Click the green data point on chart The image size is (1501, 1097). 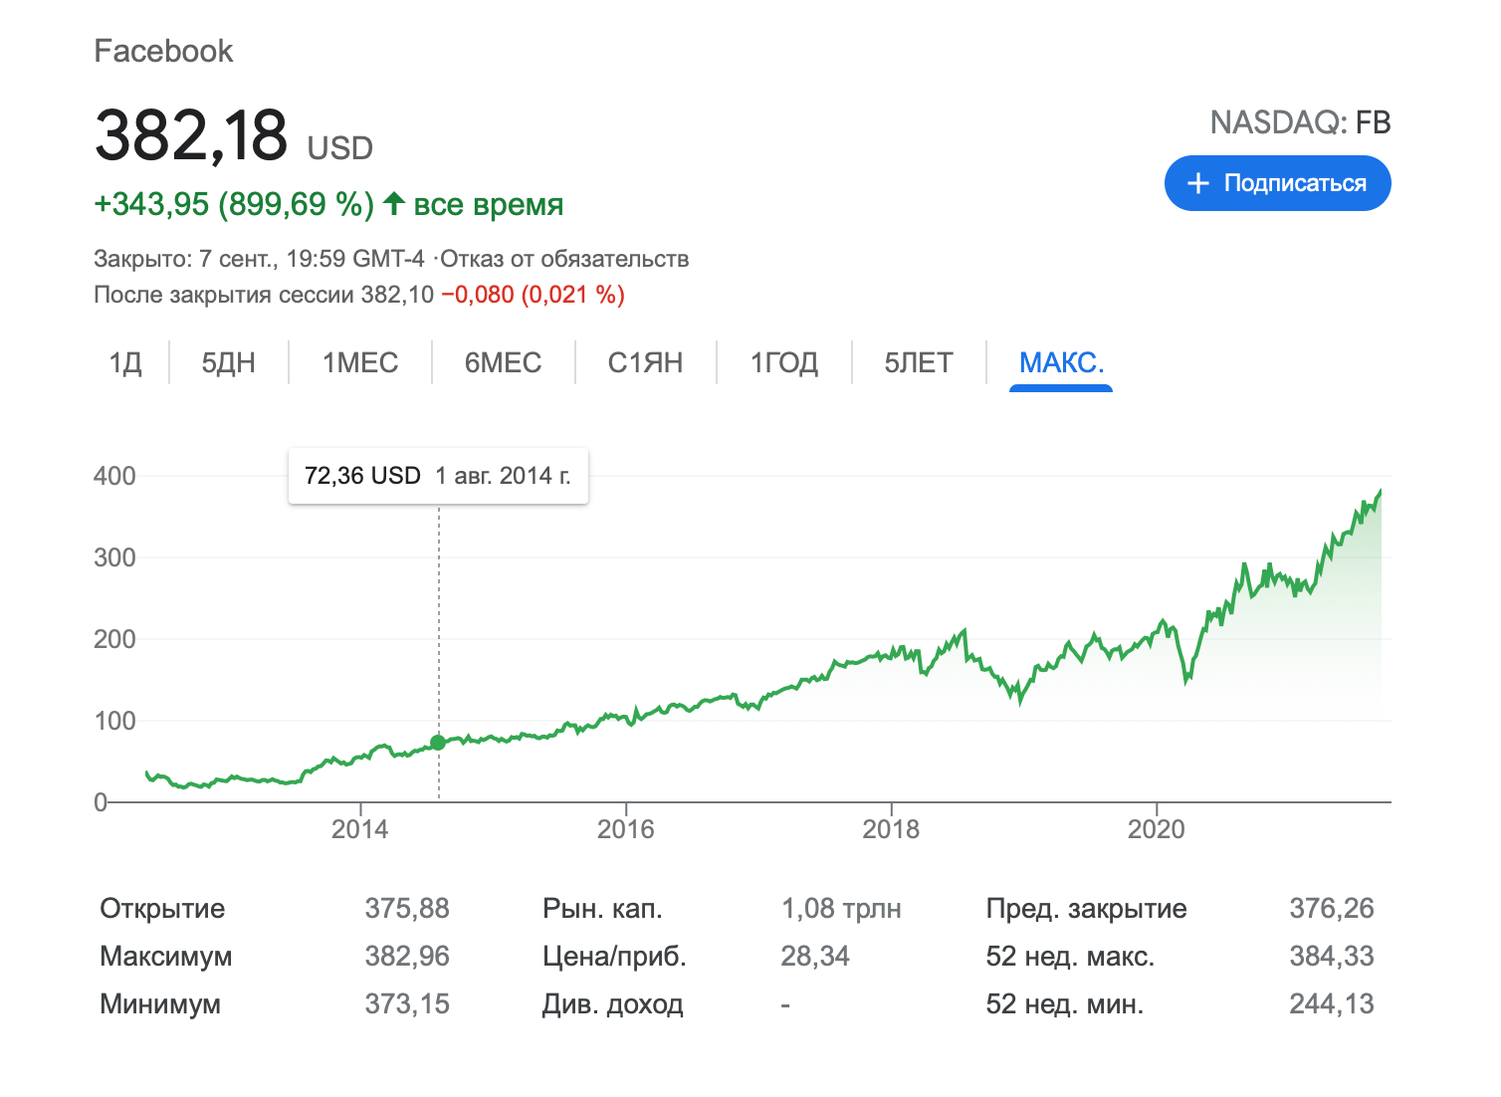[438, 743]
